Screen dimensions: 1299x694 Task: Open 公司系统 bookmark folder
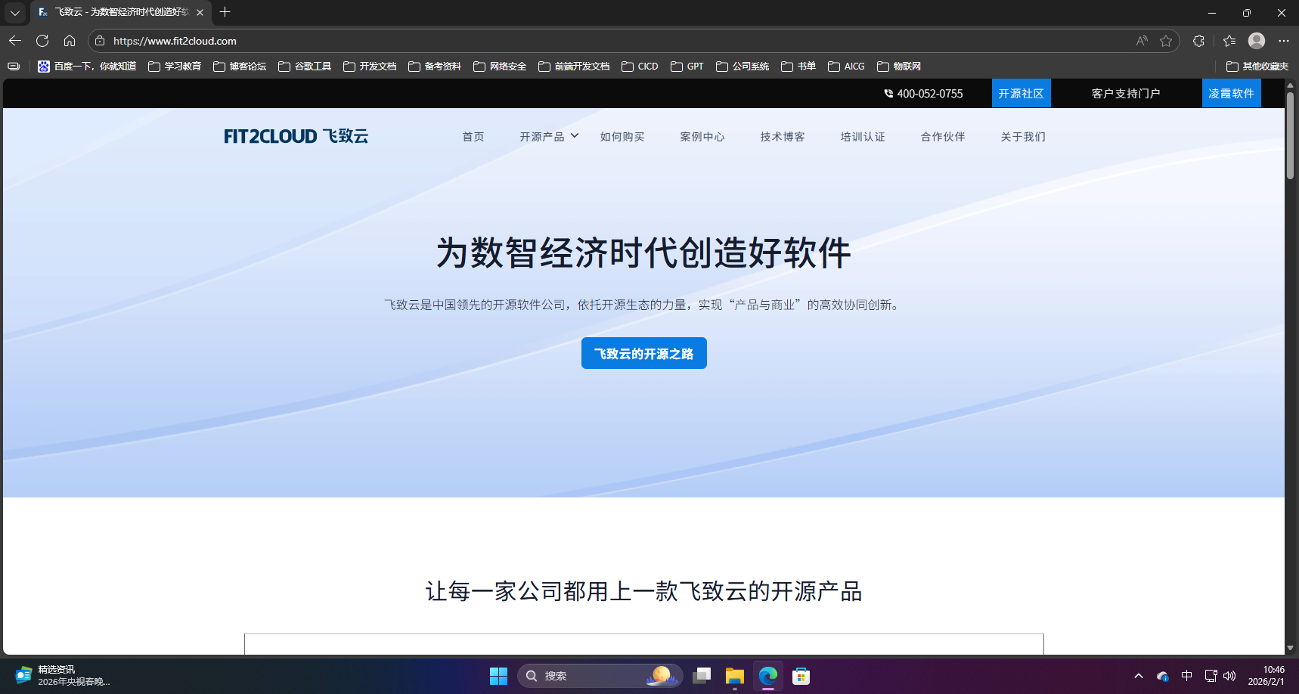[x=743, y=67]
